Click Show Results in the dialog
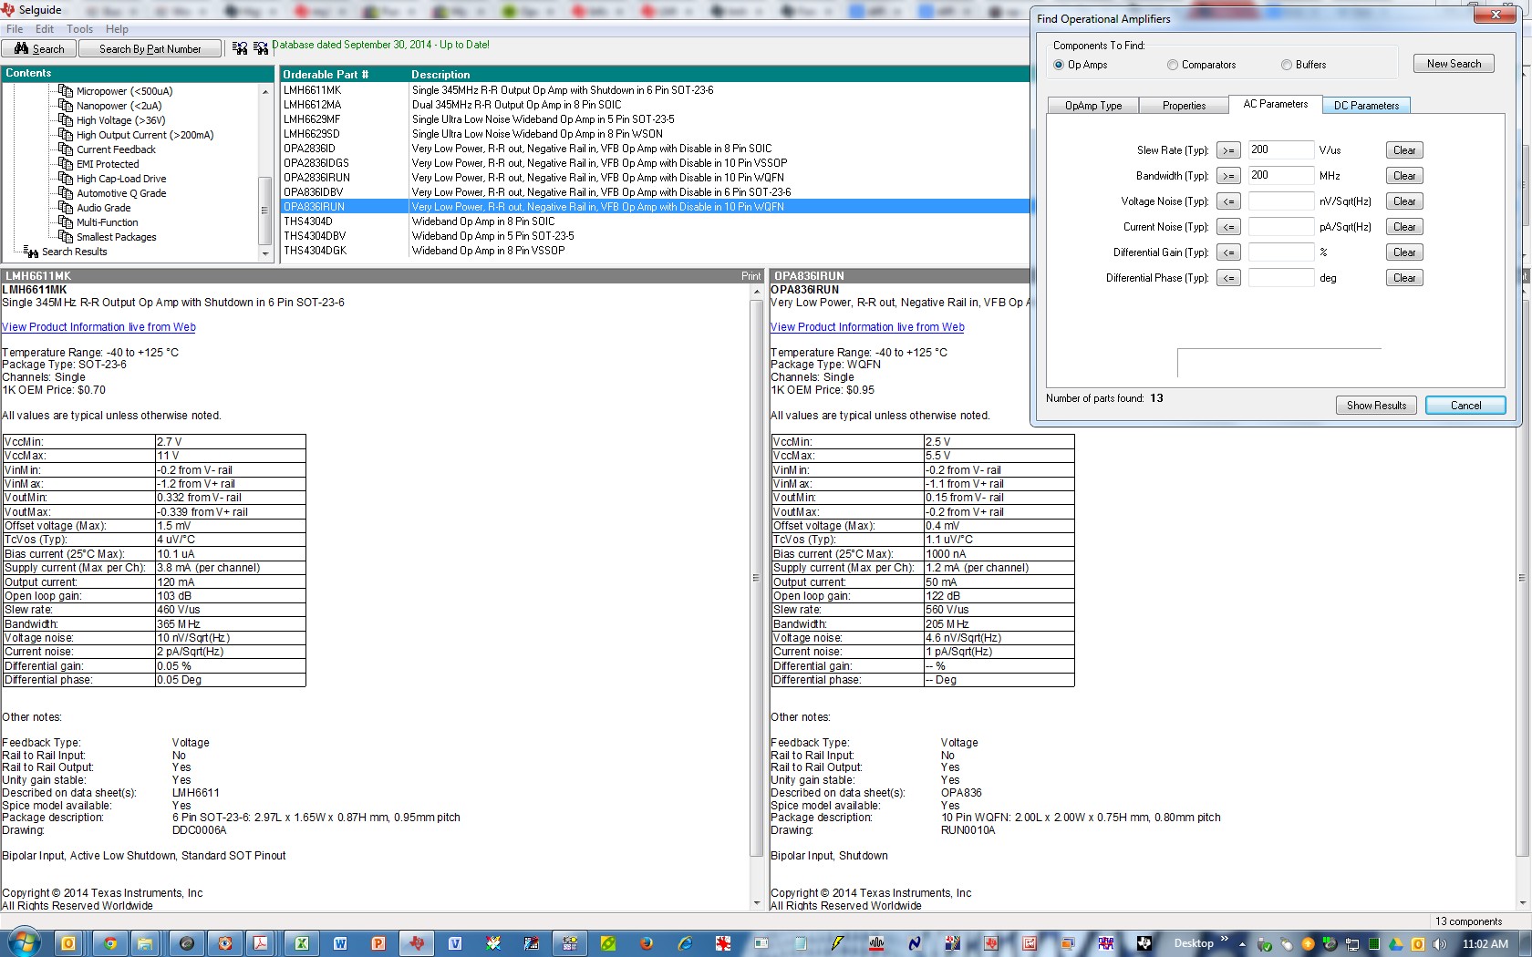The width and height of the screenshot is (1532, 957). tap(1376, 406)
